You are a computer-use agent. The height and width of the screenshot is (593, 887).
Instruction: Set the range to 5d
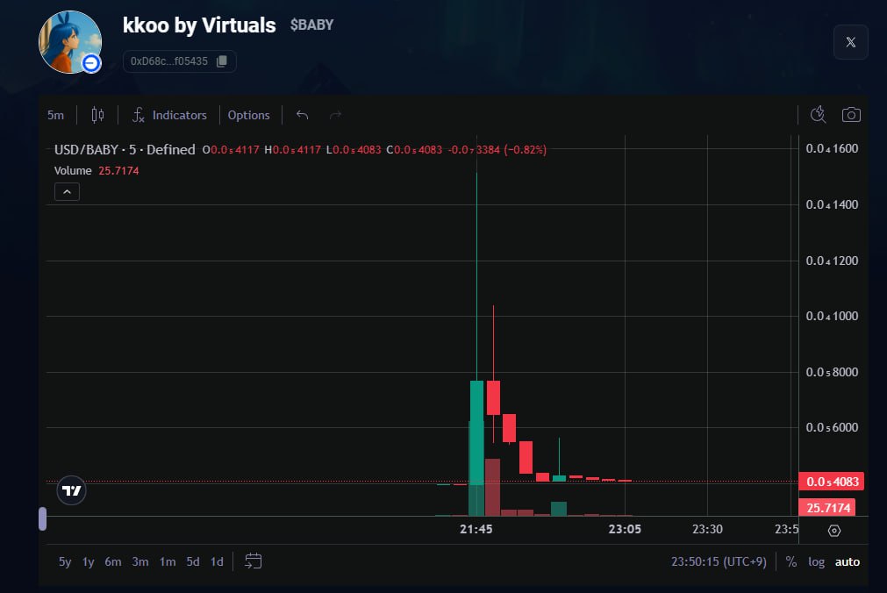[x=193, y=561]
